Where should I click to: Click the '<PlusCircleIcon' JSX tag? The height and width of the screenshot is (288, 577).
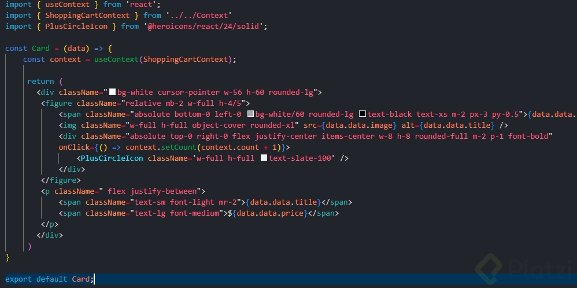(110, 158)
